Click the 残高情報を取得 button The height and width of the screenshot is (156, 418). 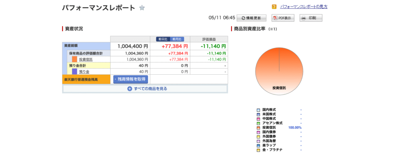coord(131,79)
